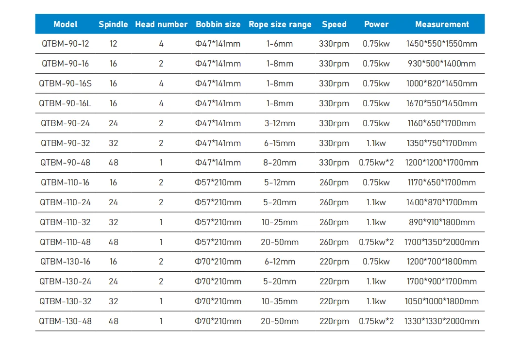520x345 pixels.
Task: Click the Power column header
Action: 376,24
